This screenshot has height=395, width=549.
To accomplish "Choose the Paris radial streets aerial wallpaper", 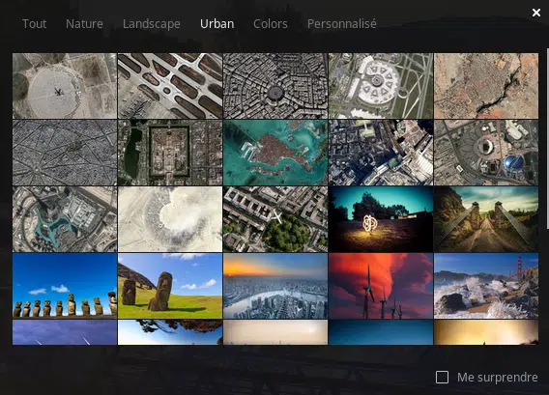I will tap(65, 153).
